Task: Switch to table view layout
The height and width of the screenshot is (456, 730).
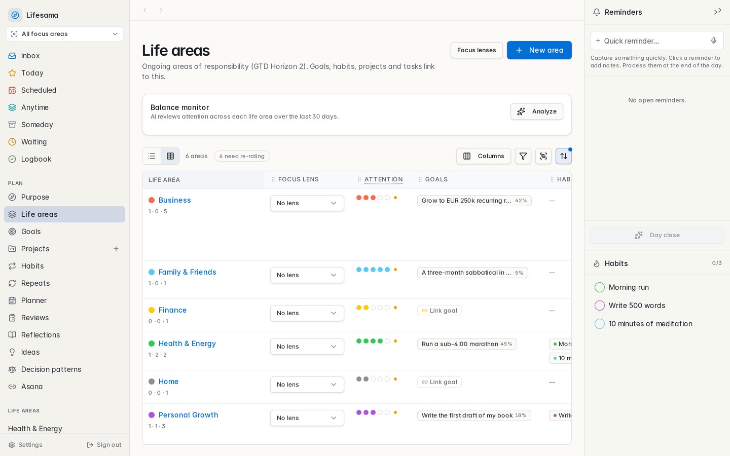Action: [170, 156]
